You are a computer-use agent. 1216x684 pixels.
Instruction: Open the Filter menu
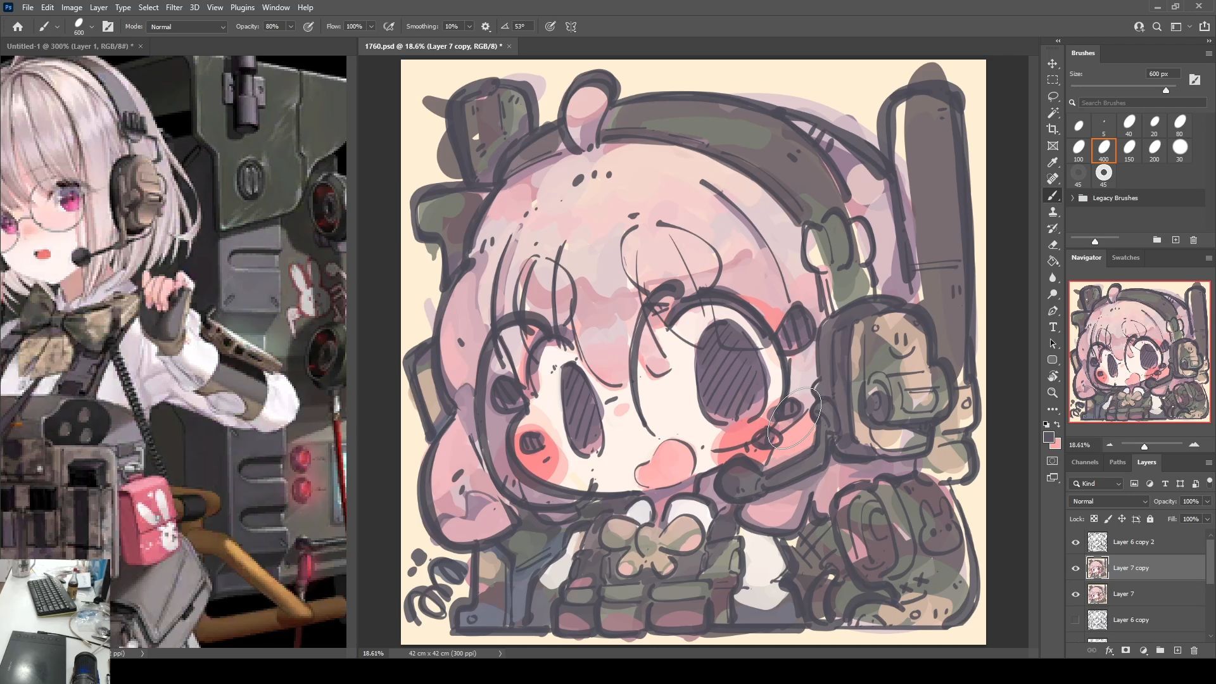tap(174, 8)
